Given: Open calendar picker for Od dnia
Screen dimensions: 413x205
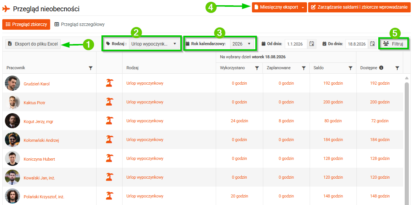Looking at the screenshot, I should click(311, 44).
